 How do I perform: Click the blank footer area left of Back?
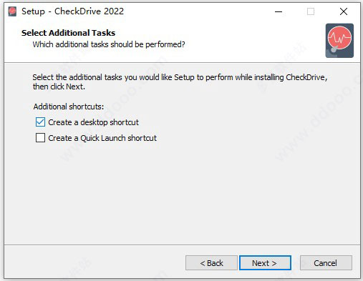click(x=95, y=263)
